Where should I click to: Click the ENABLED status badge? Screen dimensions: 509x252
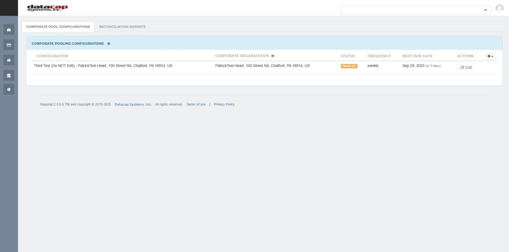pyautogui.click(x=349, y=66)
